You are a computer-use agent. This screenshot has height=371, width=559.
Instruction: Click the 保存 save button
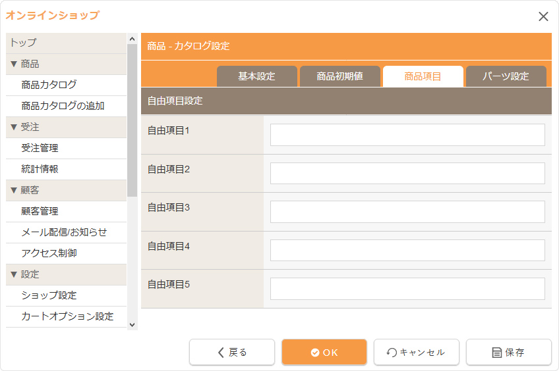[x=509, y=352]
